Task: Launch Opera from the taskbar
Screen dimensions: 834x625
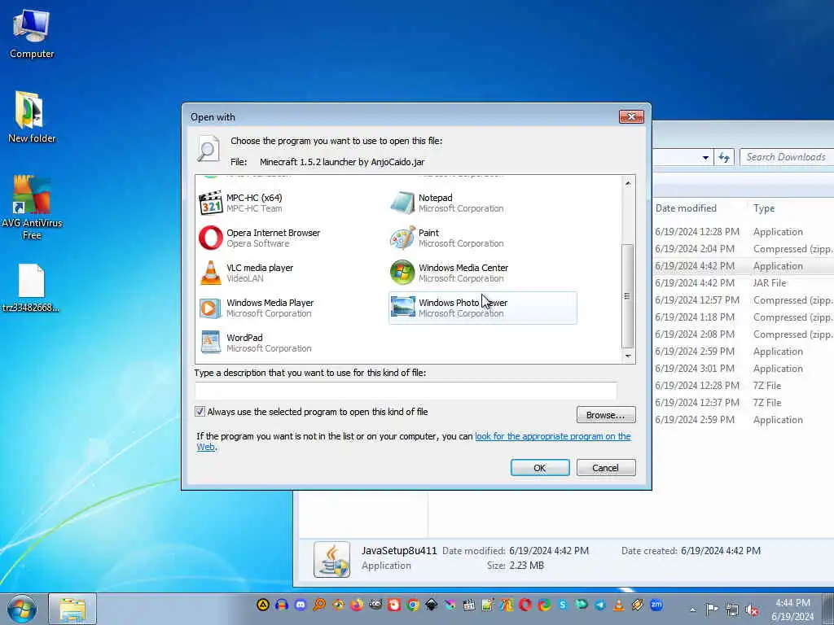Action: click(525, 605)
